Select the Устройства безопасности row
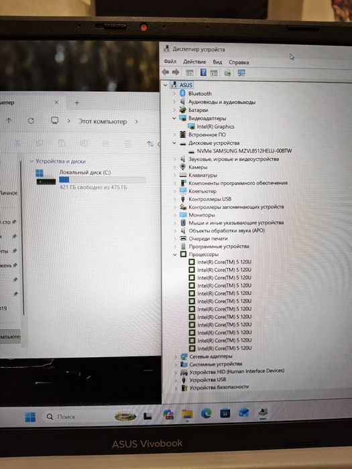This screenshot has width=352, height=469. (219, 387)
